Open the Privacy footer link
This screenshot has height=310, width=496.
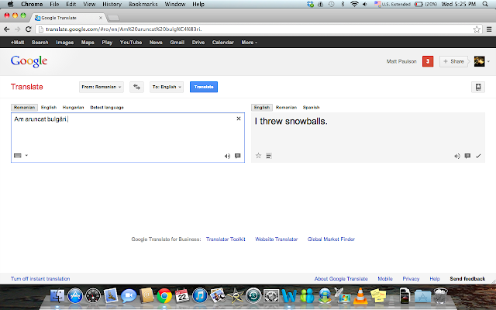[411, 279]
